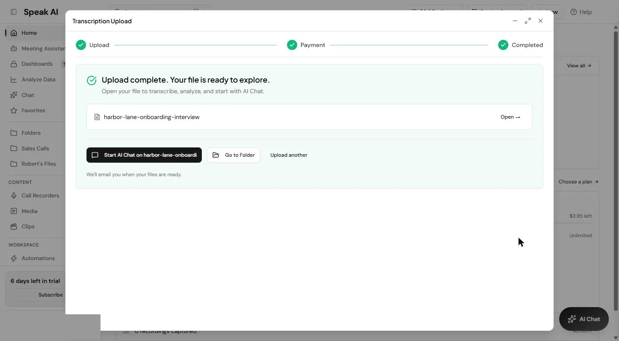The height and width of the screenshot is (341, 619).
Task: Click the Chat sparkle icon
Action: [x=14, y=95]
